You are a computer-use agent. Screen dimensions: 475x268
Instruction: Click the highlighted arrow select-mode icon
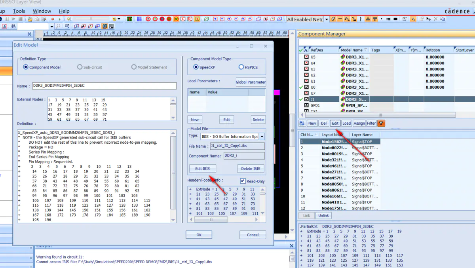413,19
